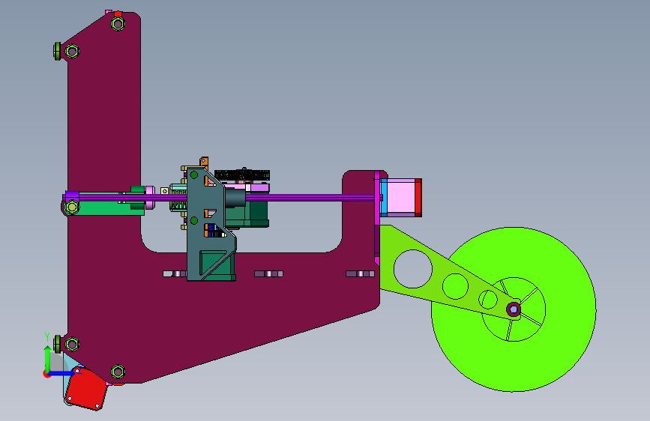This screenshot has width=650, height=421.
Task: Select the bottom hex nut near the red box
Action: (118, 372)
